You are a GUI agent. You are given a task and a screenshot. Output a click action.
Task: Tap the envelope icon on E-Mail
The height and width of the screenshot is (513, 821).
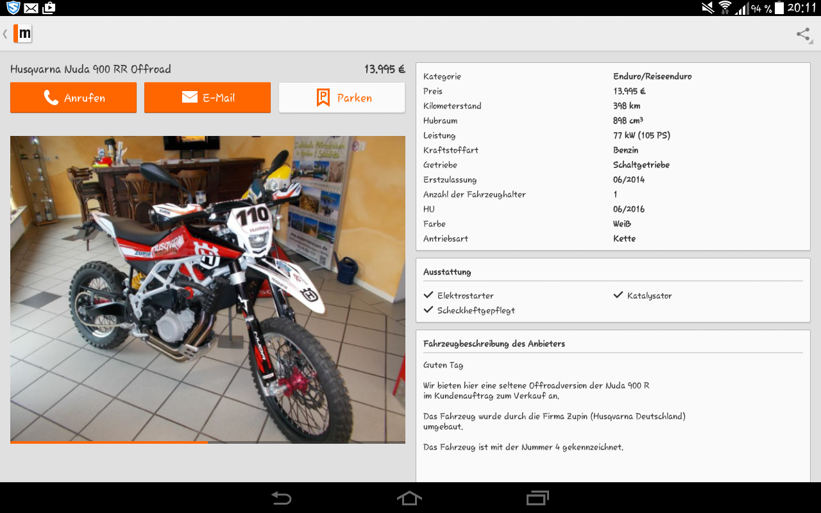pos(189,97)
